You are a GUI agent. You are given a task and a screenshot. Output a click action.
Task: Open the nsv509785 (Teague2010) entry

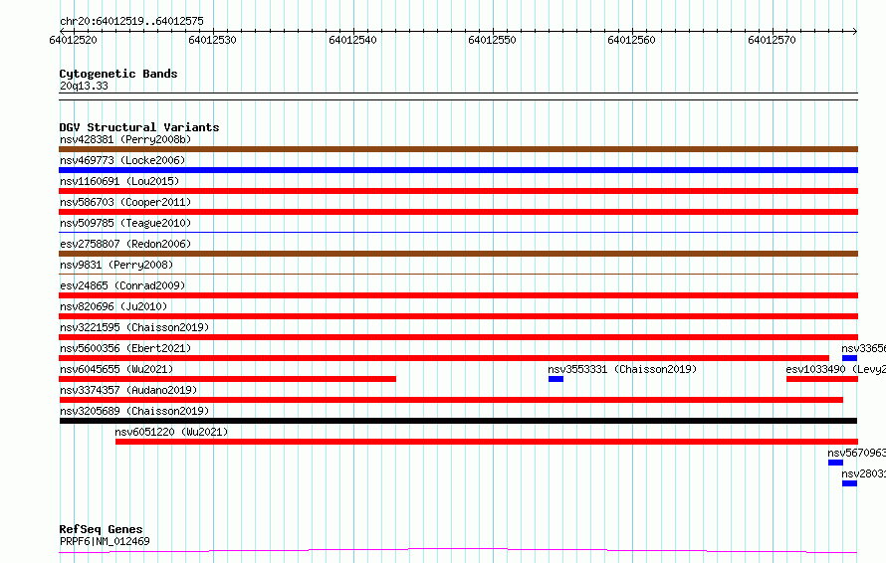click(x=125, y=223)
